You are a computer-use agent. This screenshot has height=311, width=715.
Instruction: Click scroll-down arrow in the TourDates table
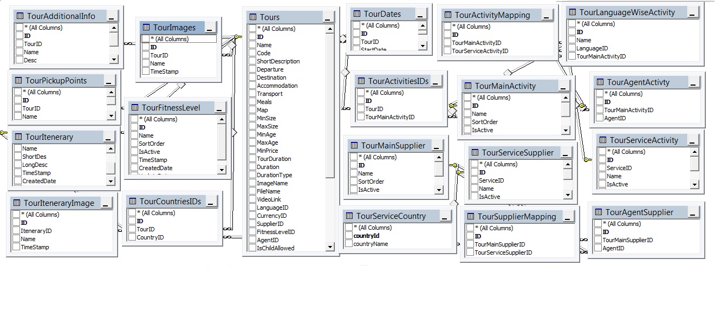(x=422, y=47)
